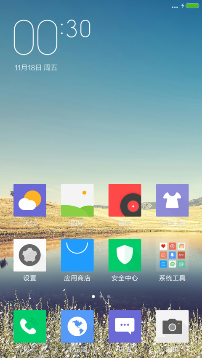Go to the third home screen page dot
This screenshot has height=358, width=202.
pyautogui.click(x=109, y=296)
